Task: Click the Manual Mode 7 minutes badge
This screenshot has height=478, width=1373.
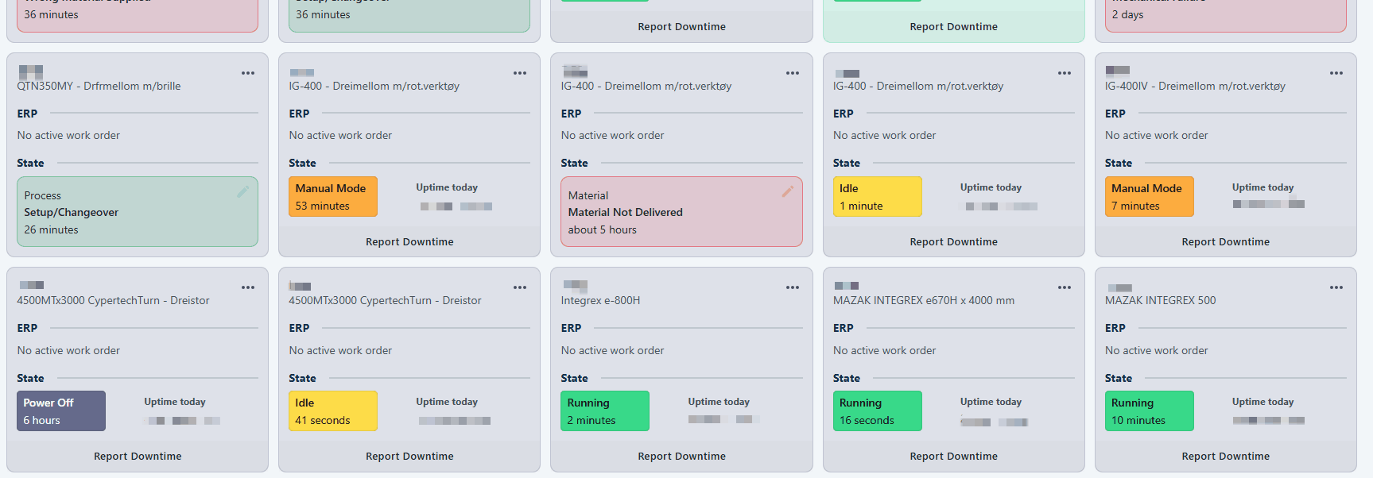Action: [x=1149, y=197]
